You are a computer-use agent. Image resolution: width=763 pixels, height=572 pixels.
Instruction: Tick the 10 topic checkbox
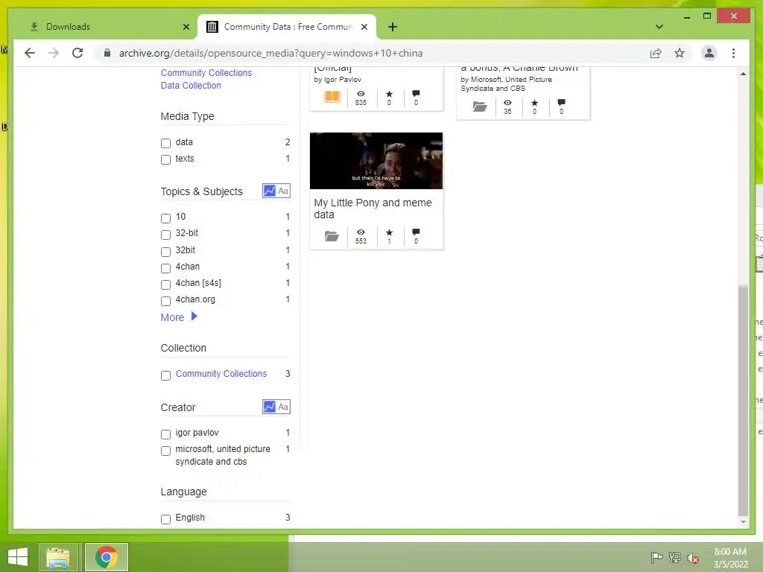(x=165, y=218)
